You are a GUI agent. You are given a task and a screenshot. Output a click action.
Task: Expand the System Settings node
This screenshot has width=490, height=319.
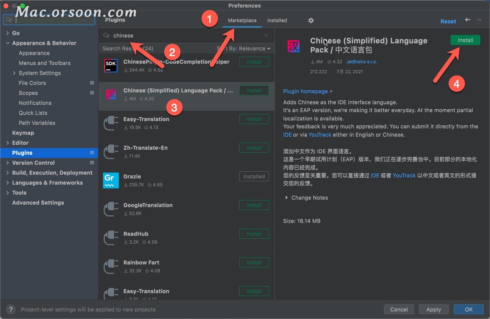pyautogui.click(x=14, y=73)
